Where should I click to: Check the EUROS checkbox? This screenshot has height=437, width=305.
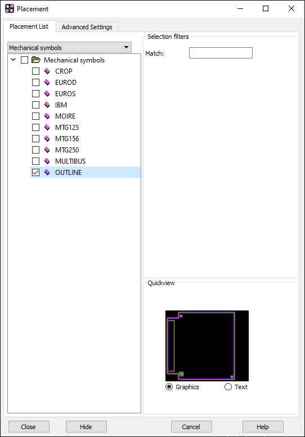tap(35, 93)
